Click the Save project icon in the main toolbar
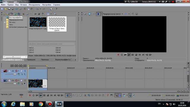Viewport: 190px width, 107px height. (x=9, y=9)
